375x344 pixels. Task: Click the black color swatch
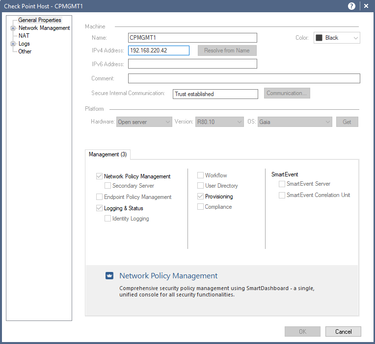[x=319, y=38]
